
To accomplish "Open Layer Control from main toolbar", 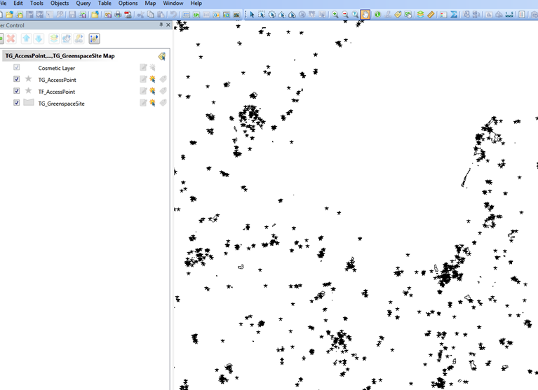I will [x=420, y=15].
